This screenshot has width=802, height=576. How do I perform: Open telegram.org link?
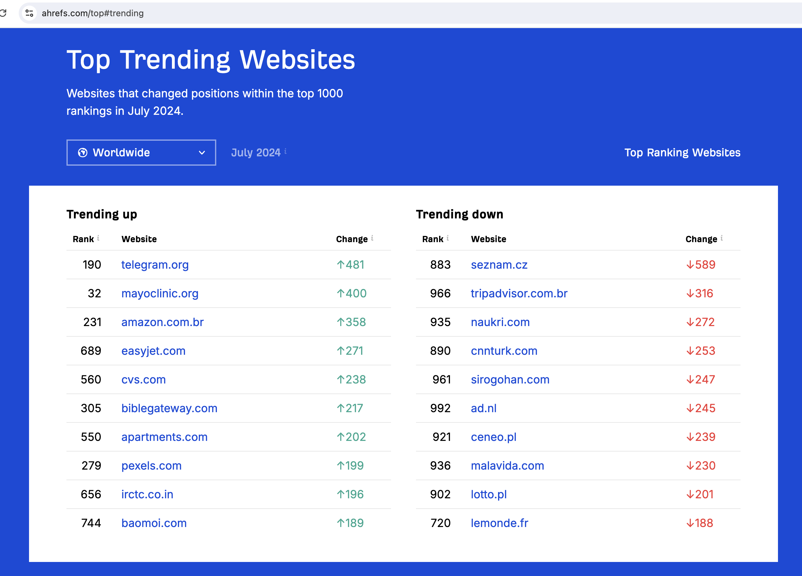tap(155, 265)
